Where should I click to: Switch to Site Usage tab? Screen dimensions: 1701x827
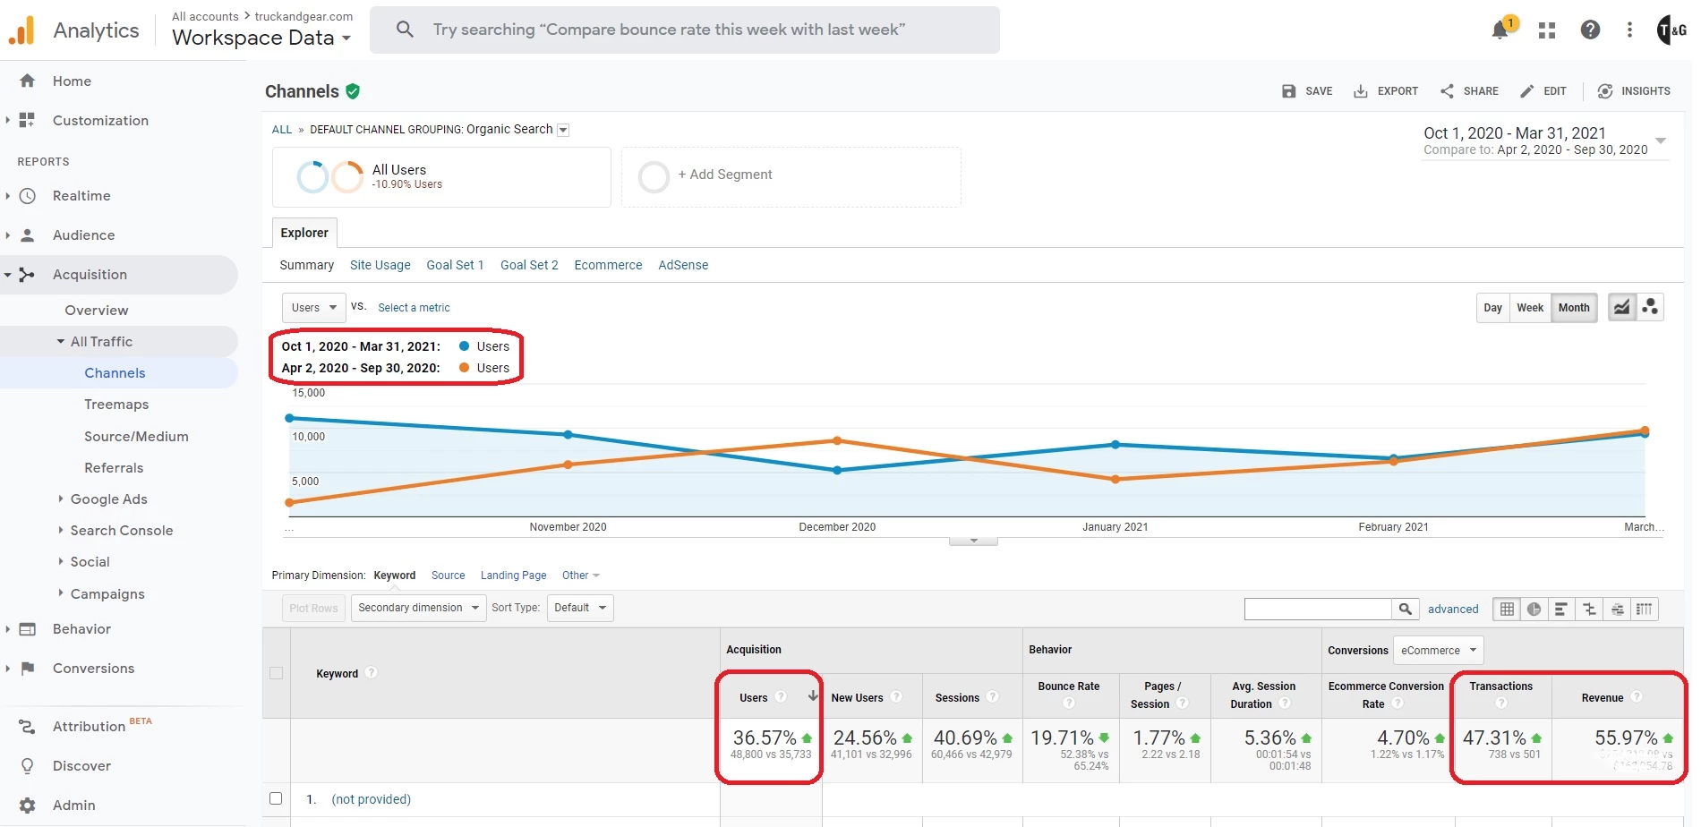380,265
